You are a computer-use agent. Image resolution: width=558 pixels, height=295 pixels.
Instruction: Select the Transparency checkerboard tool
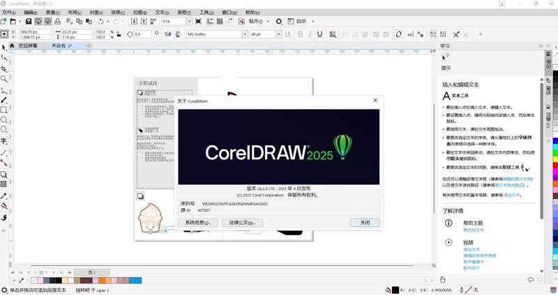pos(4,184)
